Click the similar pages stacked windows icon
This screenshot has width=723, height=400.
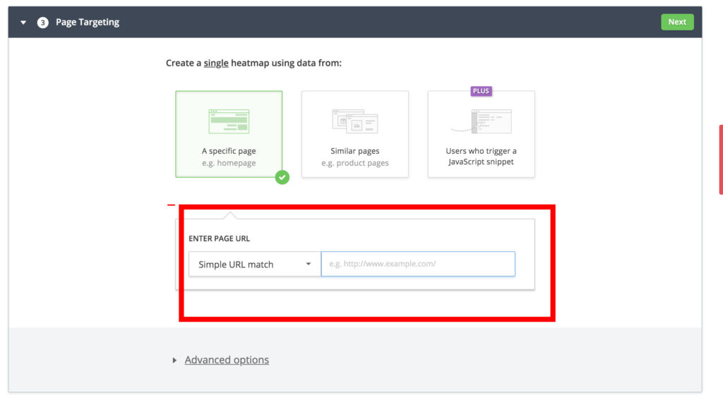click(x=355, y=121)
